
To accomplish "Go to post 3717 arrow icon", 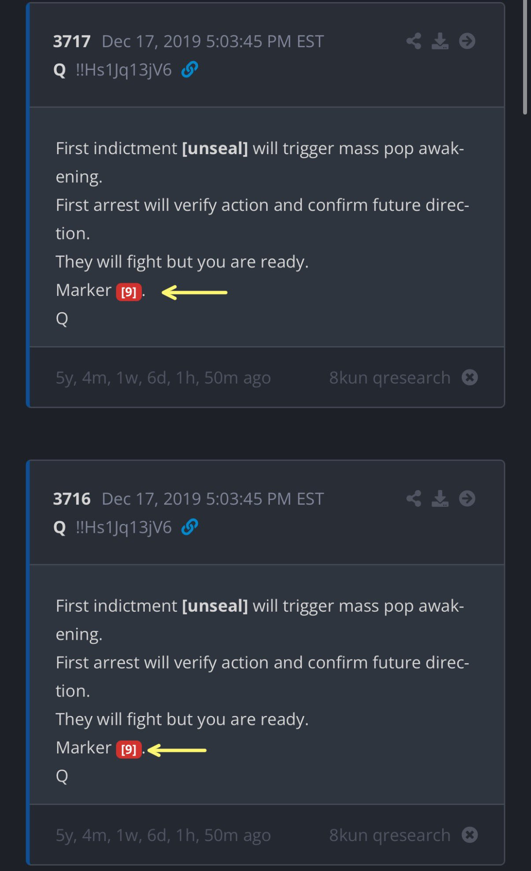I will pyautogui.click(x=467, y=41).
